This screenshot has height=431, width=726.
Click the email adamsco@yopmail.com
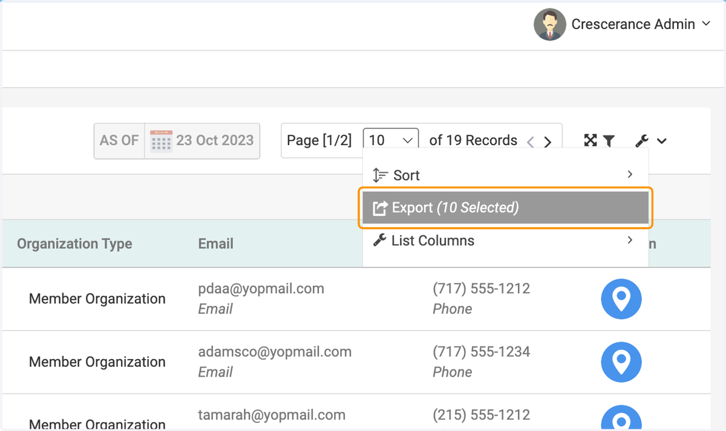(x=275, y=352)
